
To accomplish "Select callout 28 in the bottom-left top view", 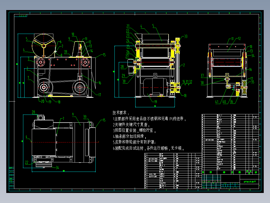I will point(33,112).
